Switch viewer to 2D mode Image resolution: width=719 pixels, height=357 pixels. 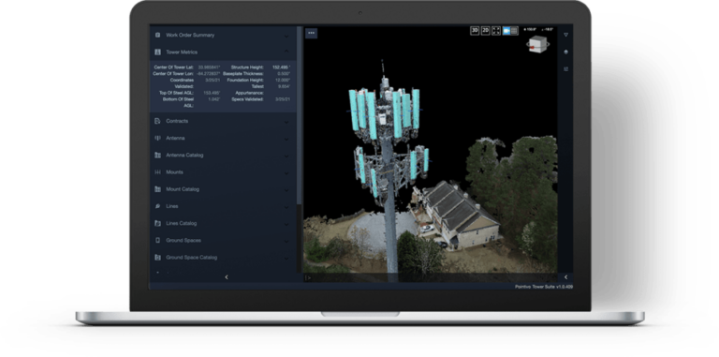click(486, 31)
